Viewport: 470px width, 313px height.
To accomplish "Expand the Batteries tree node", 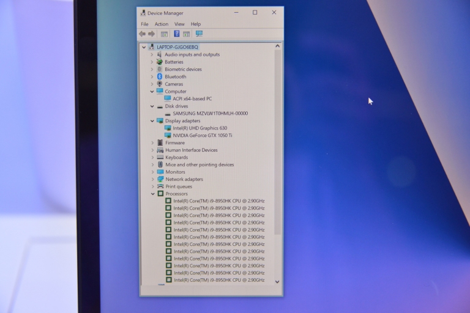I will coord(152,62).
